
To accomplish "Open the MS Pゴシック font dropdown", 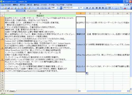I will [79, 8].
